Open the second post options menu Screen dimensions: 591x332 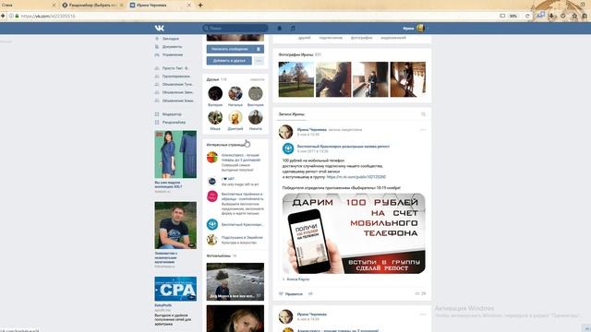423,314
